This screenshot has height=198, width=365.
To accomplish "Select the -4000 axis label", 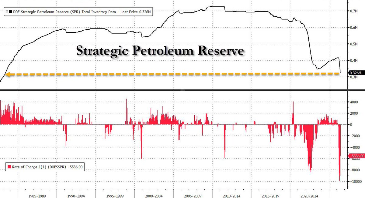I will coord(354,147).
